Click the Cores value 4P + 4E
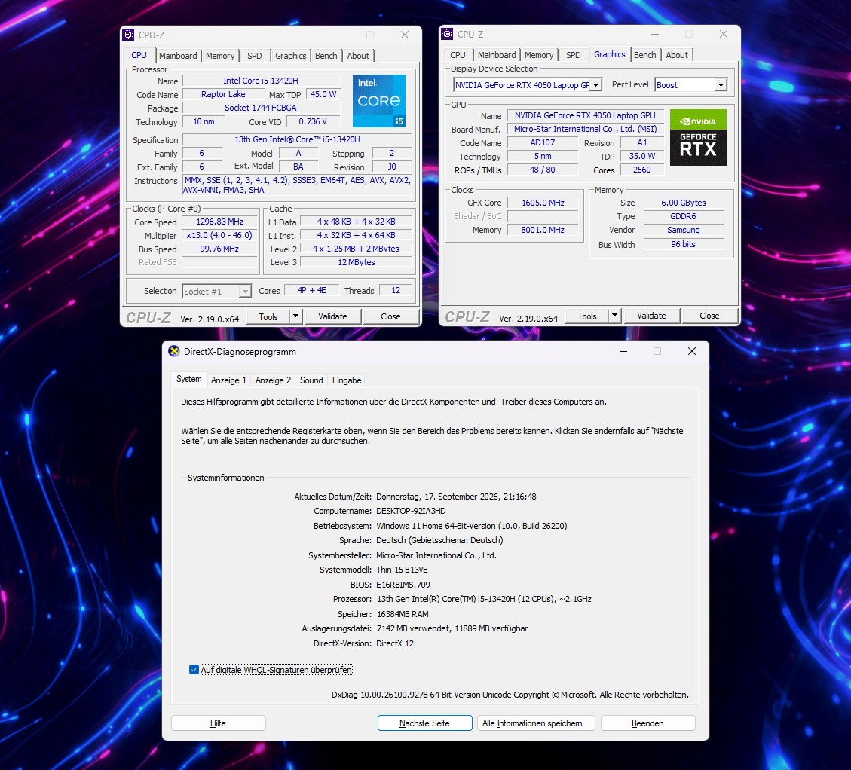Image resolution: width=851 pixels, height=770 pixels. (x=312, y=291)
